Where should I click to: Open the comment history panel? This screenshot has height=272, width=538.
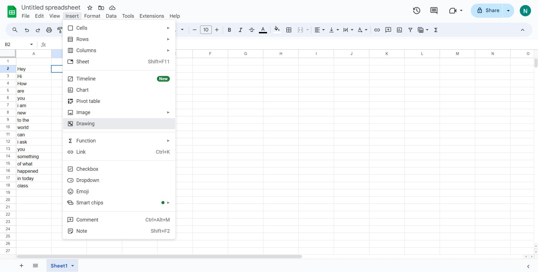point(433,10)
